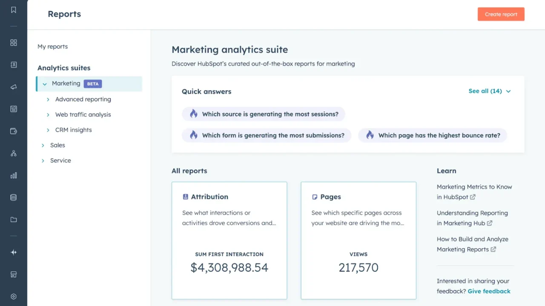Select Advanced reporting in the tree
The width and height of the screenshot is (545, 306).
click(x=83, y=99)
